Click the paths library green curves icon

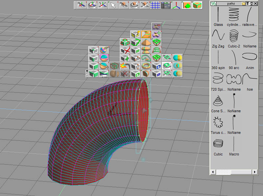(213, 4)
